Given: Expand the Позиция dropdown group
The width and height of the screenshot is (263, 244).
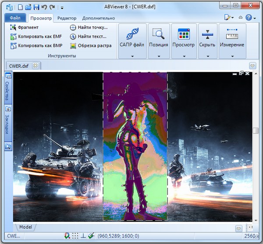Looking at the screenshot, I should (x=158, y=56).
